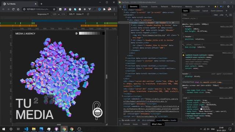Show more DevTools tabs via the chevron
The height and width of the screenshot is (132, 235).
(209, 7)
